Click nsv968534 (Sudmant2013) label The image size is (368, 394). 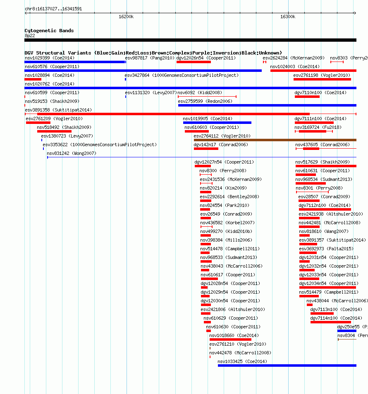[324, 179]
